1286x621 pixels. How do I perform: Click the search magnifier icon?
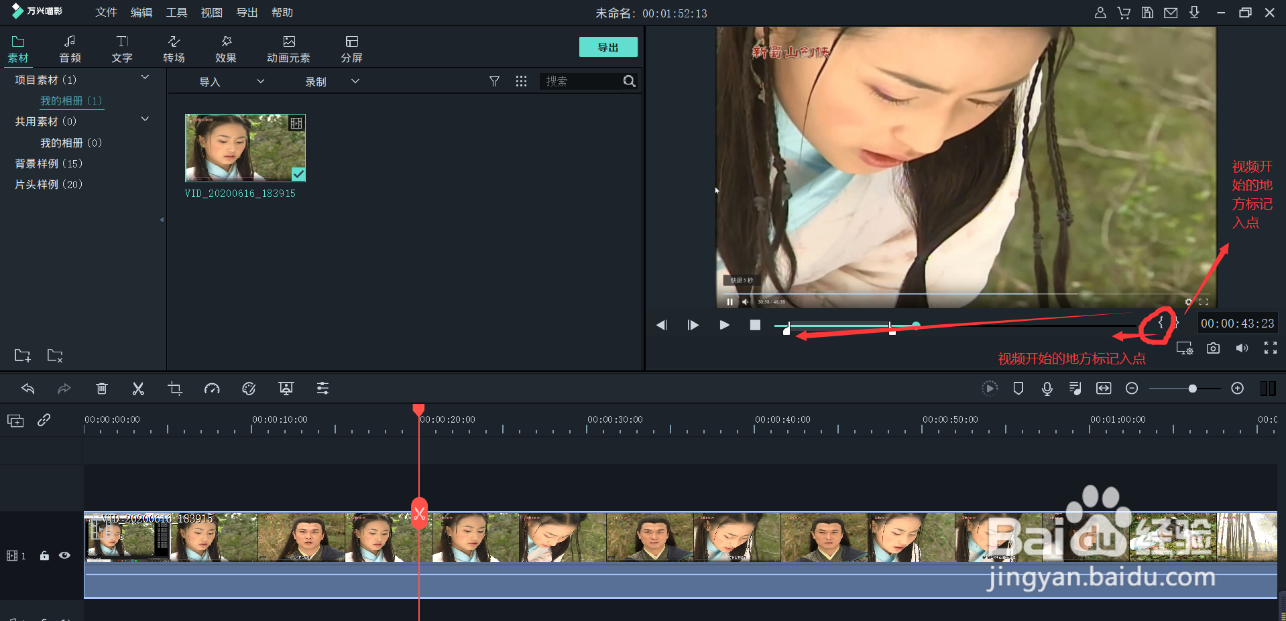click(x=629, y=81)
